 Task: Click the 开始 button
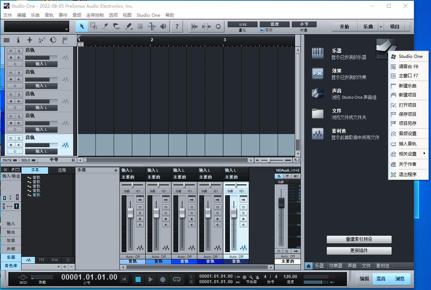pos(344,27)
